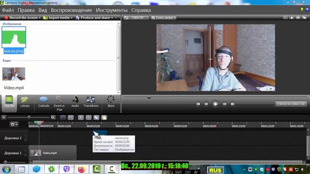The image size is (310, 174).
Task: Click the volume speaker tray icon
Action: 303,170
